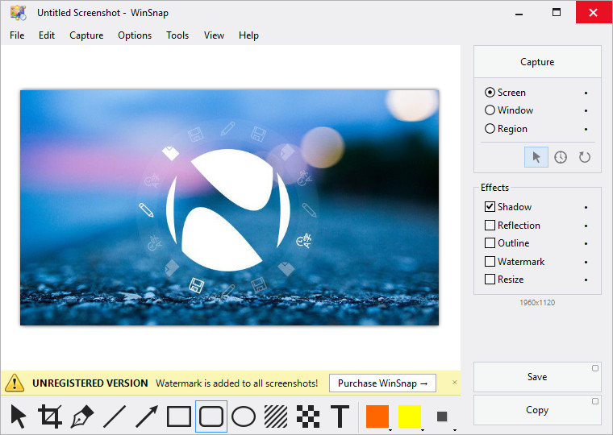
Task: Open the Tools menu
Action: point(177,35)
